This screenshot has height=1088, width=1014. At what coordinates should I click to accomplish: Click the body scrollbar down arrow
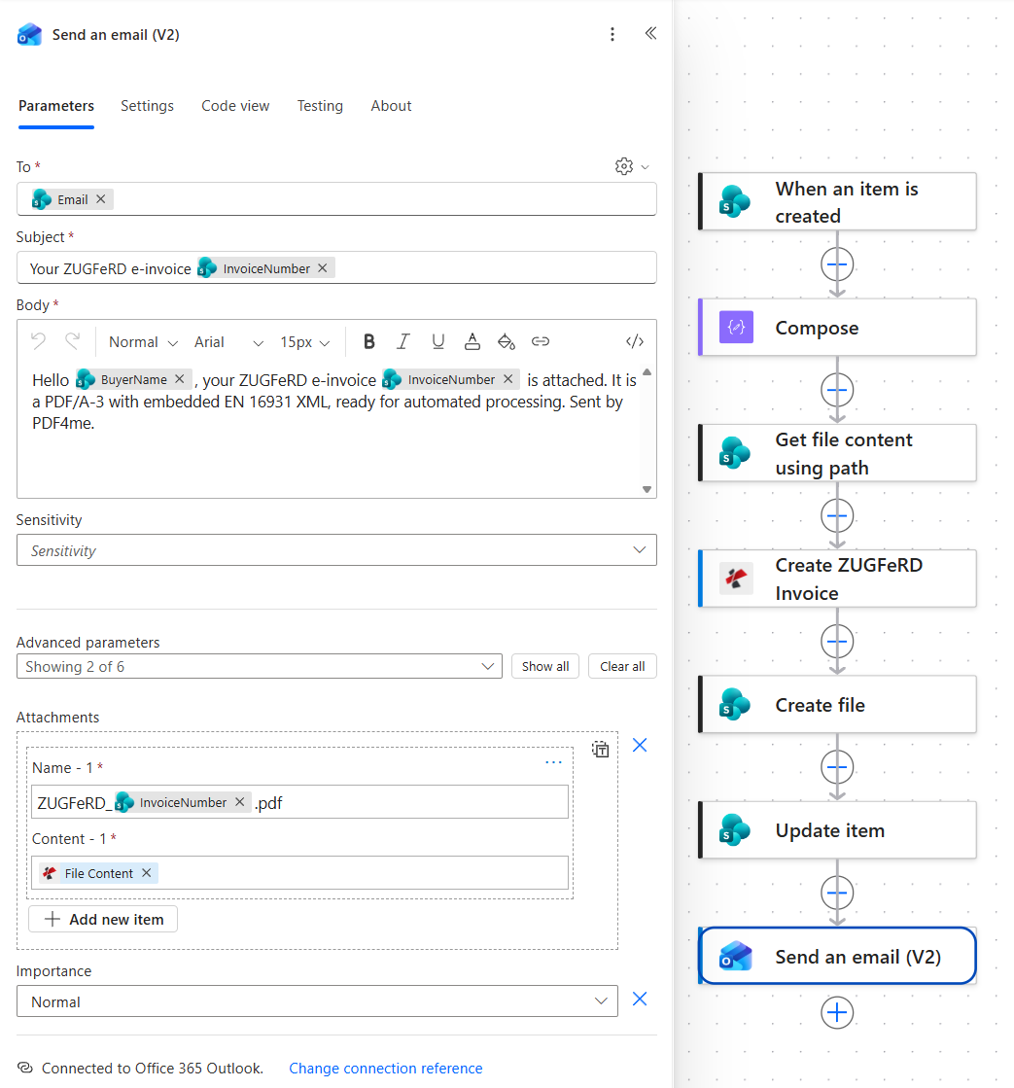tap(647, 490)
